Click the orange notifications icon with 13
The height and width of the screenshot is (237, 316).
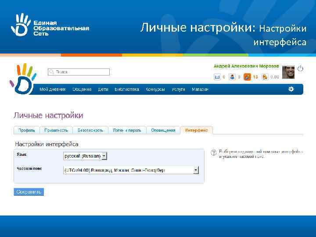point(247,77)
